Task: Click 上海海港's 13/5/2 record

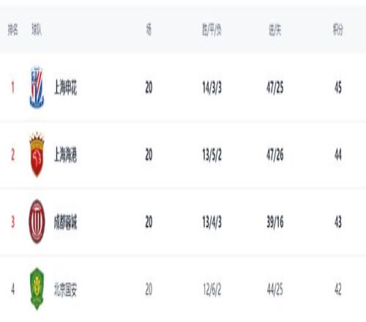Action: tap(212, 155)
